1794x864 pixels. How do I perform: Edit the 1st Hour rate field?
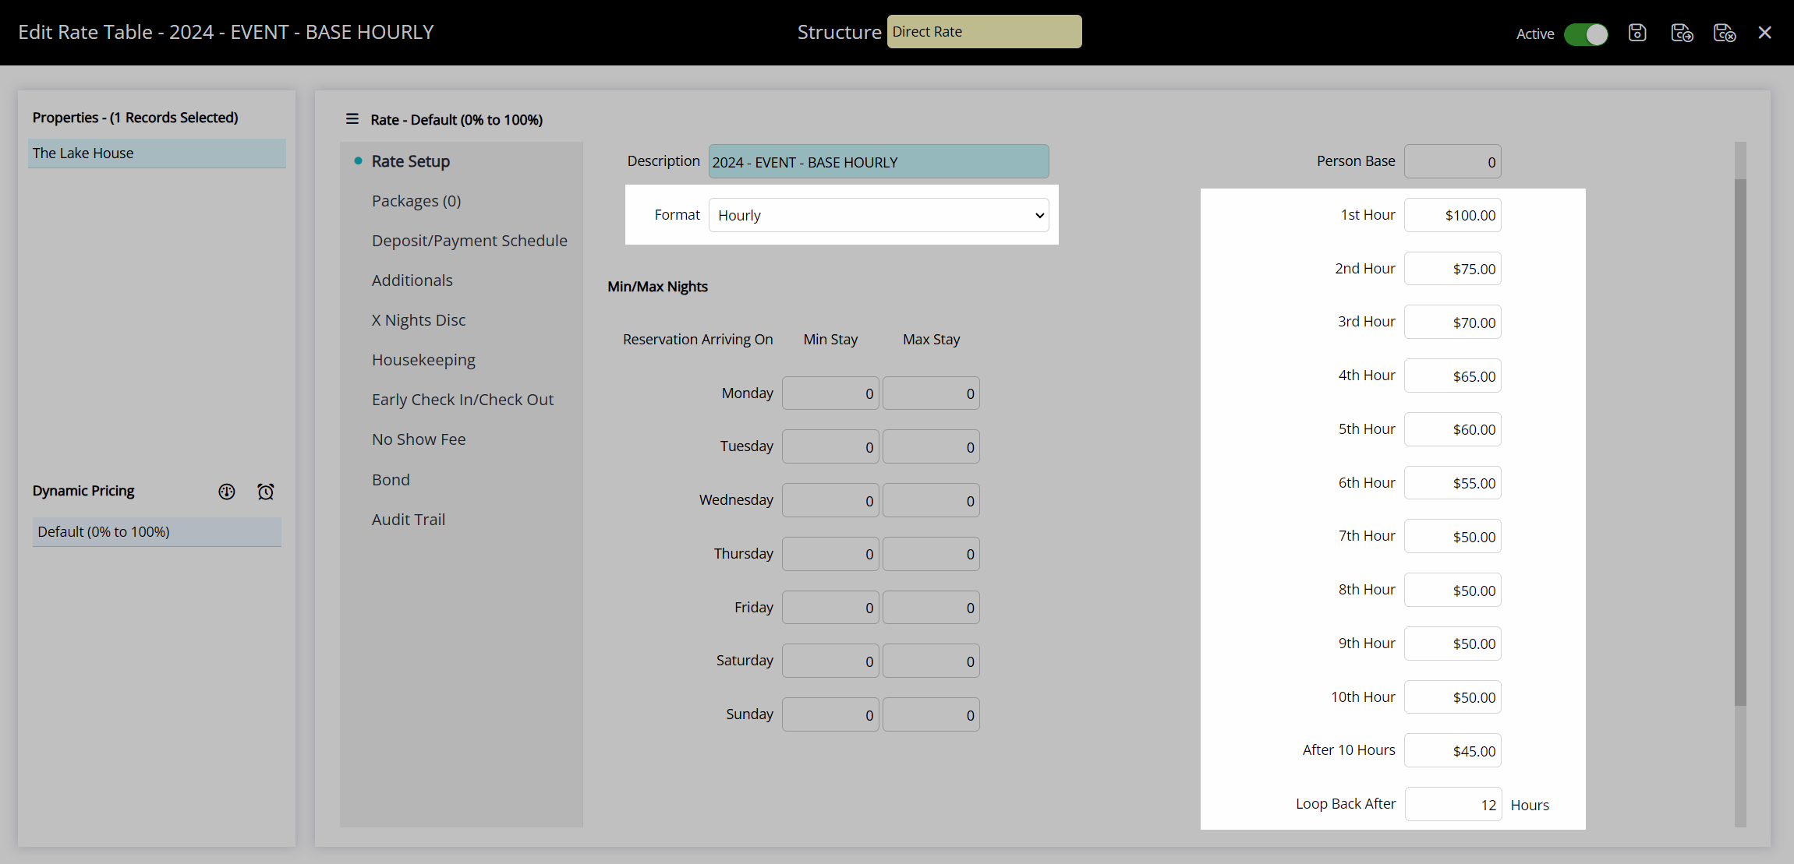pos(1453,215)
